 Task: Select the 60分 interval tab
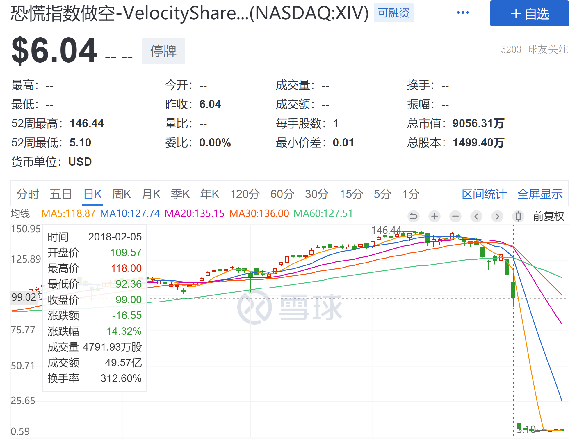click(282, 194)
